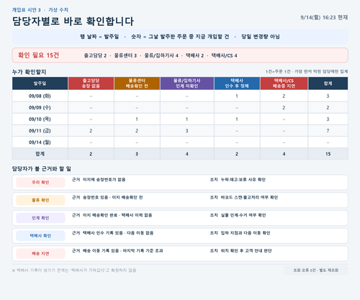Click '물류센터 3' in the alert summary

[125, 55]
